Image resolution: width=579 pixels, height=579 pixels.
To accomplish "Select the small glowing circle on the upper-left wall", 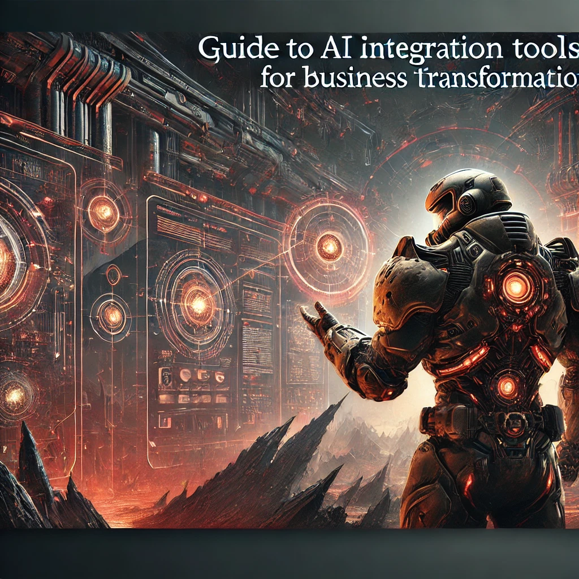I will tap(103, 213).
